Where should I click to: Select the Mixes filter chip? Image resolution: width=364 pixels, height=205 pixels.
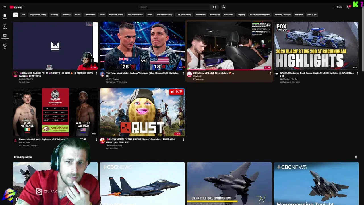coord(102,15)
